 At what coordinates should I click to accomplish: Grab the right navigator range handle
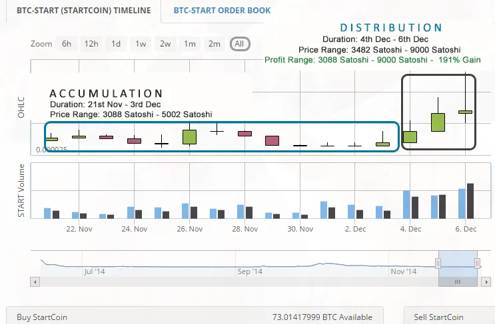pyautogui.click(x=477, y=263)
